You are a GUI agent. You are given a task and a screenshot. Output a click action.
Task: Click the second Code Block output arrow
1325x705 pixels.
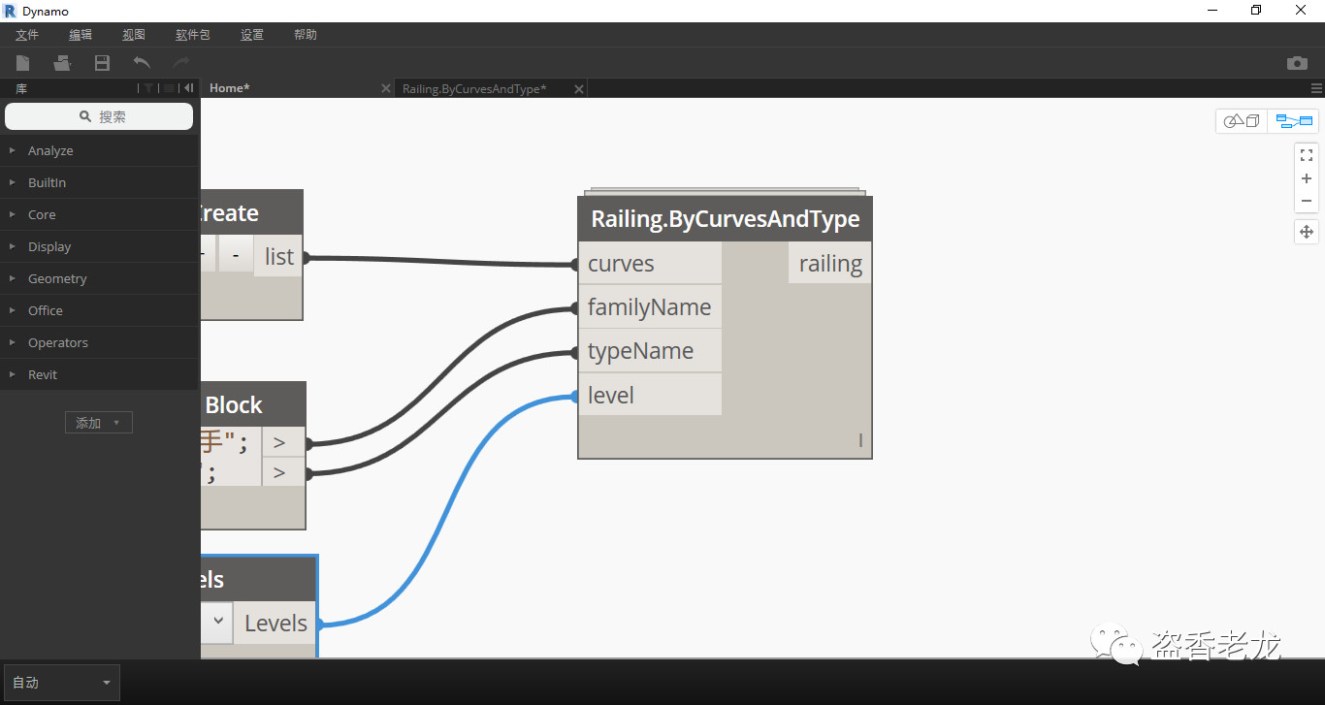(282, 472)
